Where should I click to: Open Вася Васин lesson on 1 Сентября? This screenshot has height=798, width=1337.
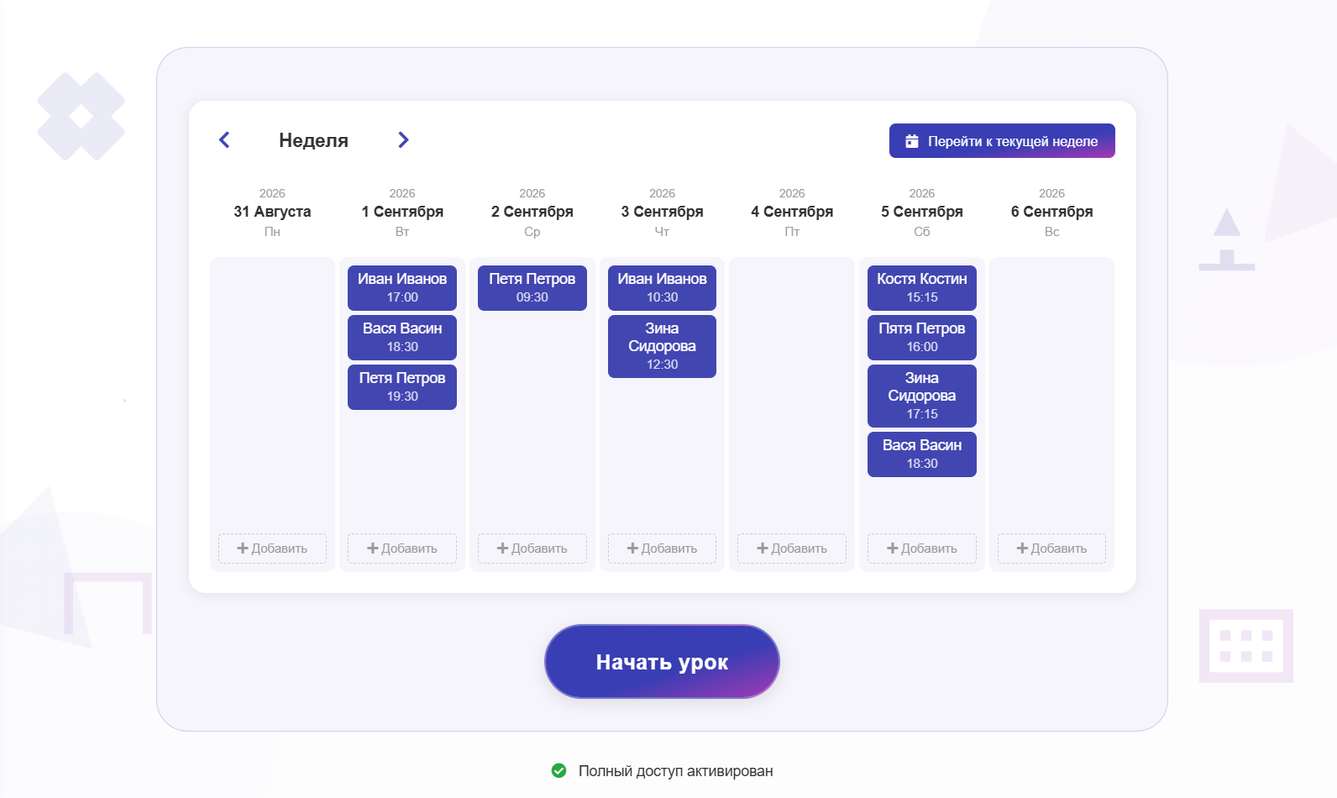(x=402, y=338)
